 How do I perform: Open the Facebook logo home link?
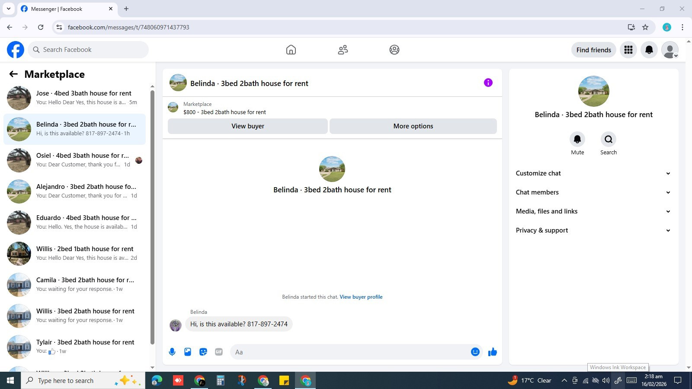click(x=16, y=50)
